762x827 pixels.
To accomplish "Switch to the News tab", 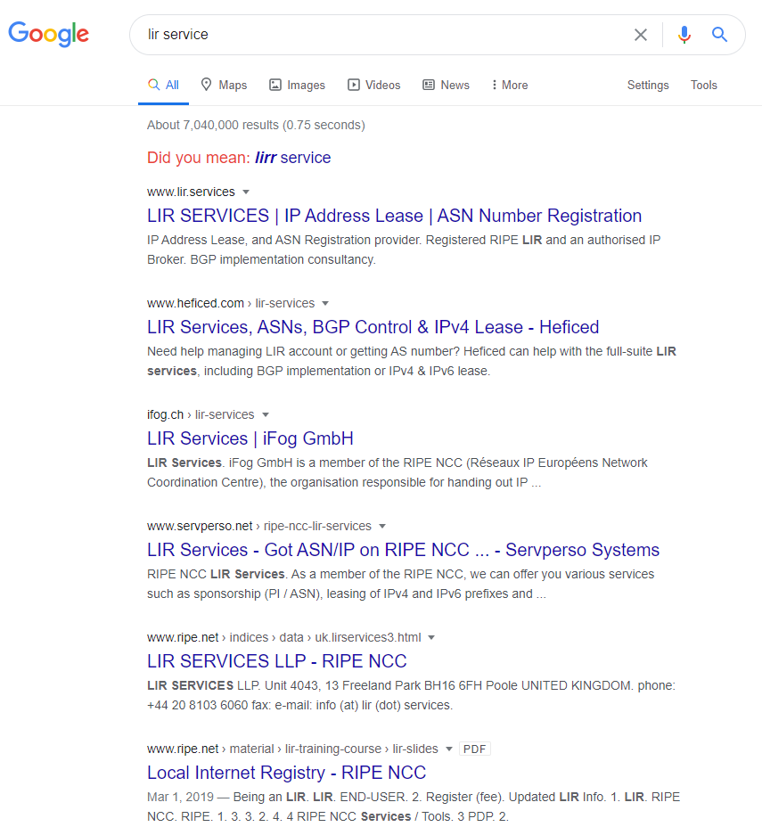I will [446, 85].
